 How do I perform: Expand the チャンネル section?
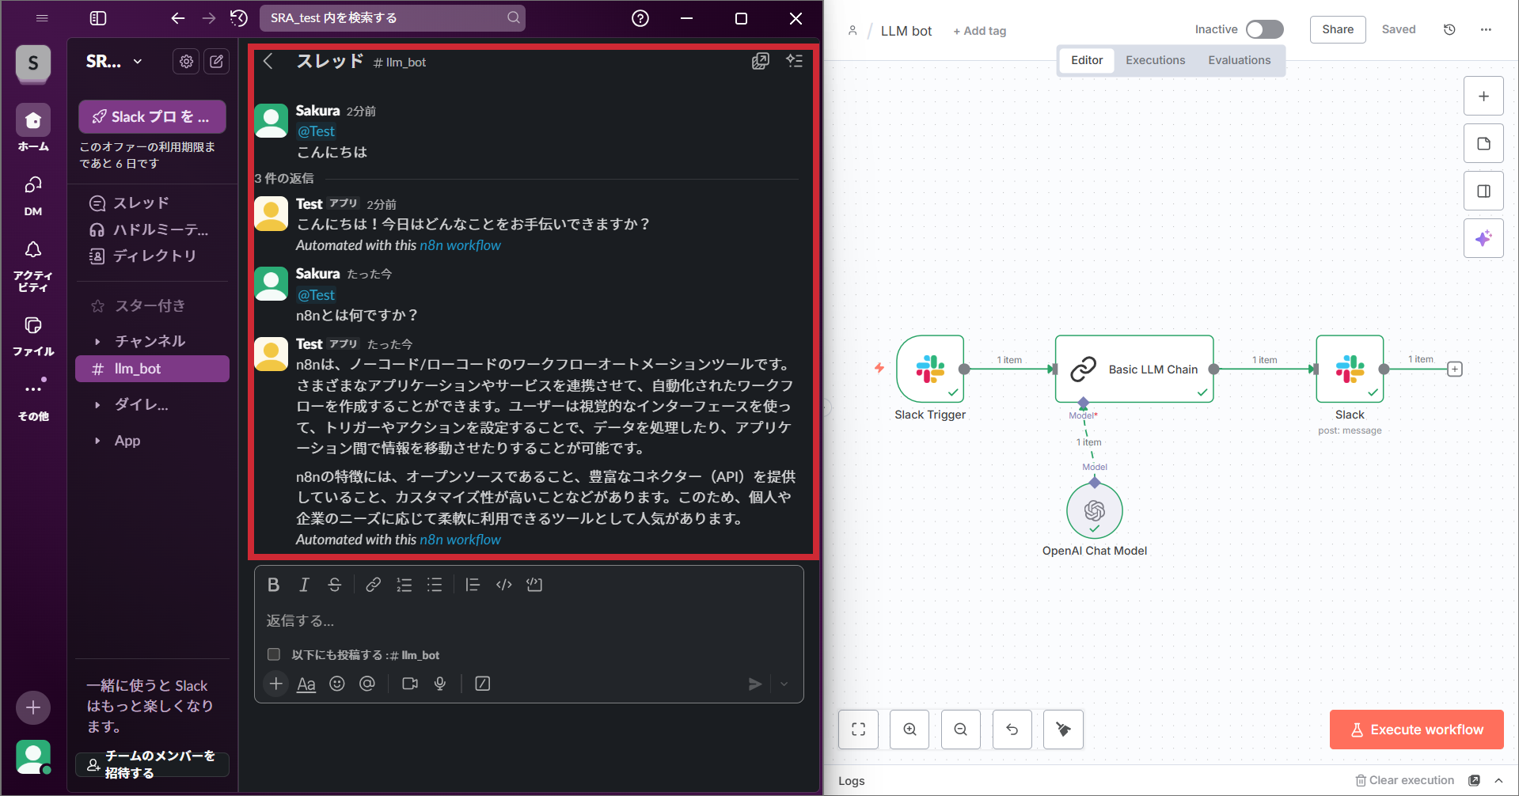pos(97,341)
